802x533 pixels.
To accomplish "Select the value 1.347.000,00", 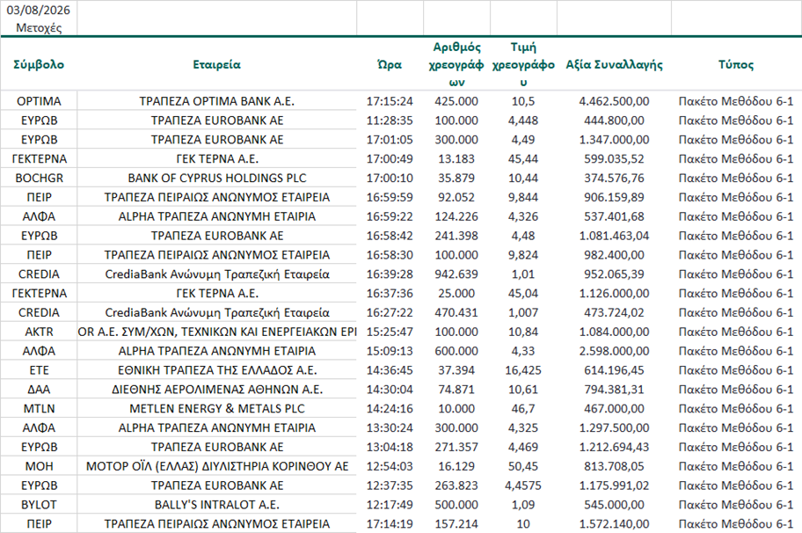I will (615, 140).
